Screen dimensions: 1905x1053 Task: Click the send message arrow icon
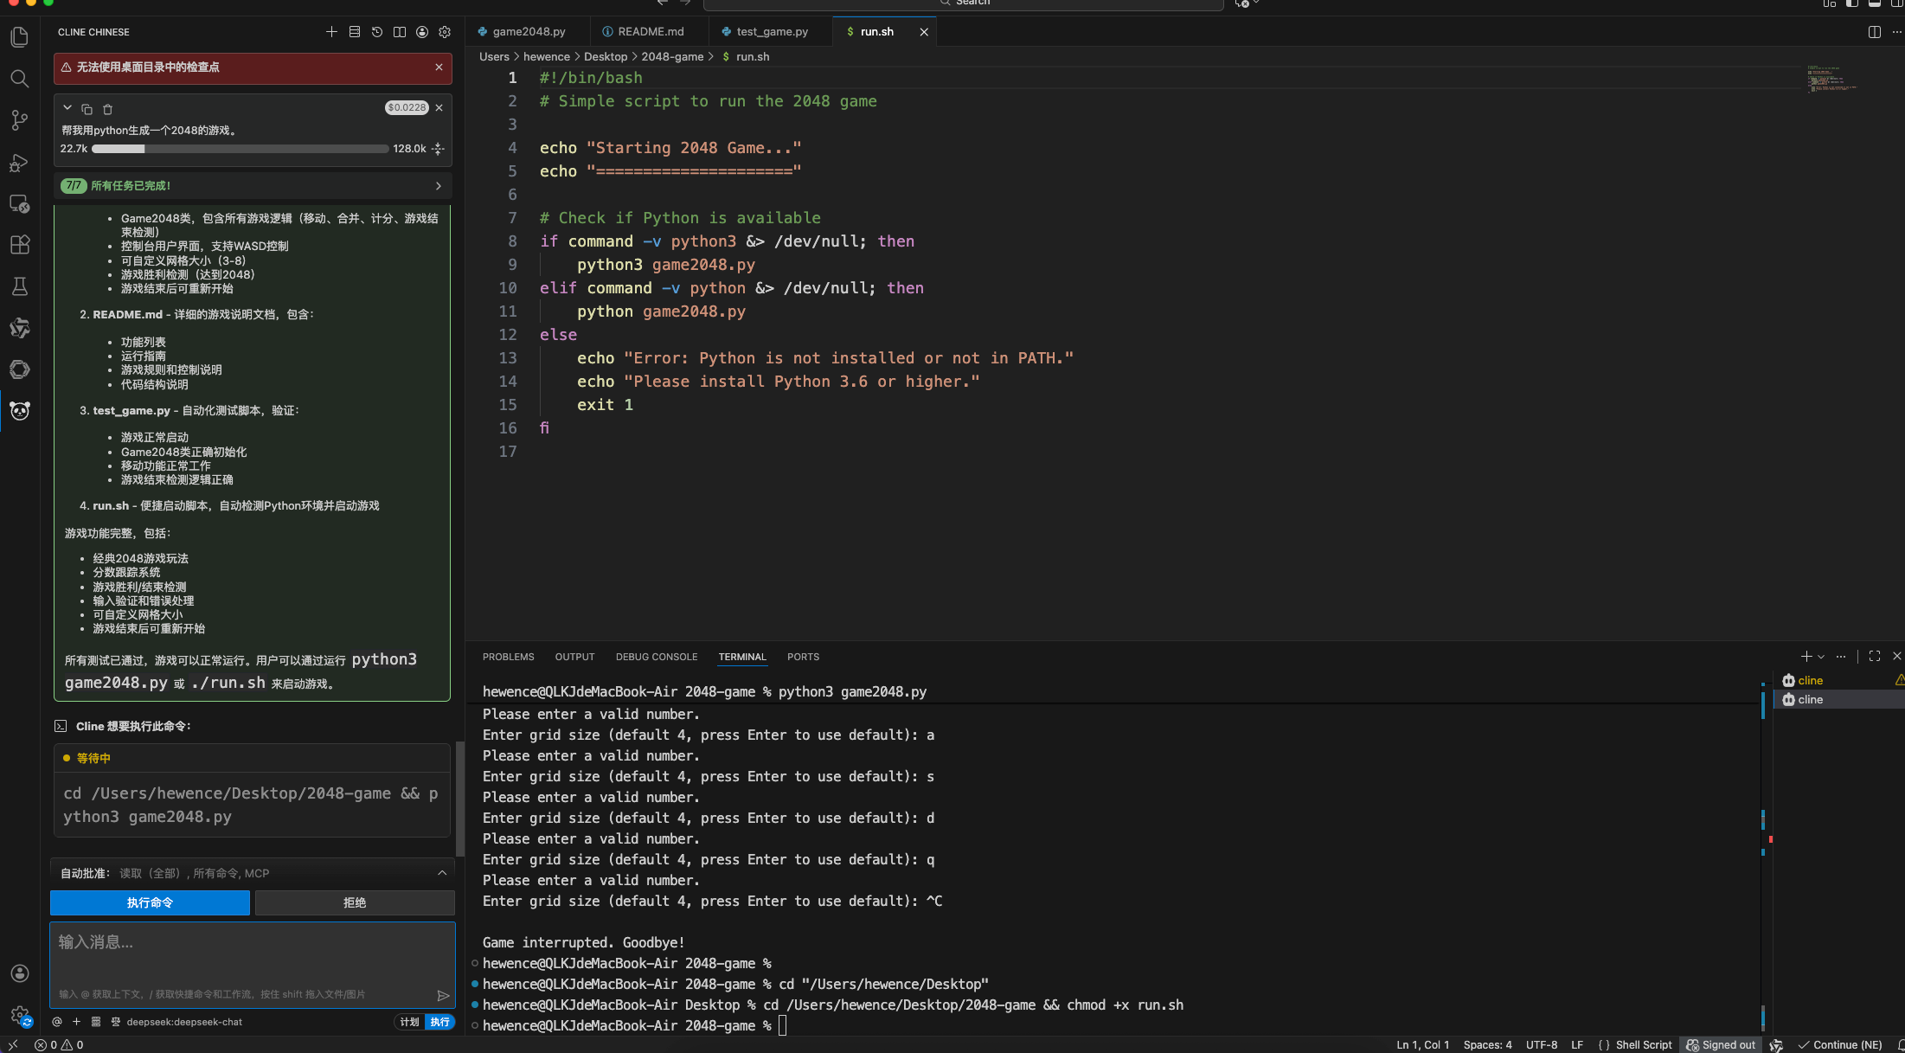pyautogui.click(x=443, y=995)
